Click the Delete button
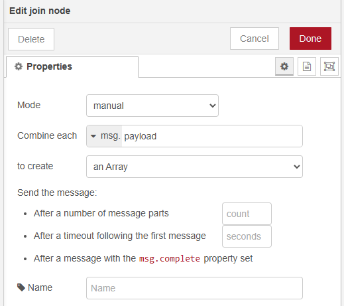 click(x=31, y=39)
